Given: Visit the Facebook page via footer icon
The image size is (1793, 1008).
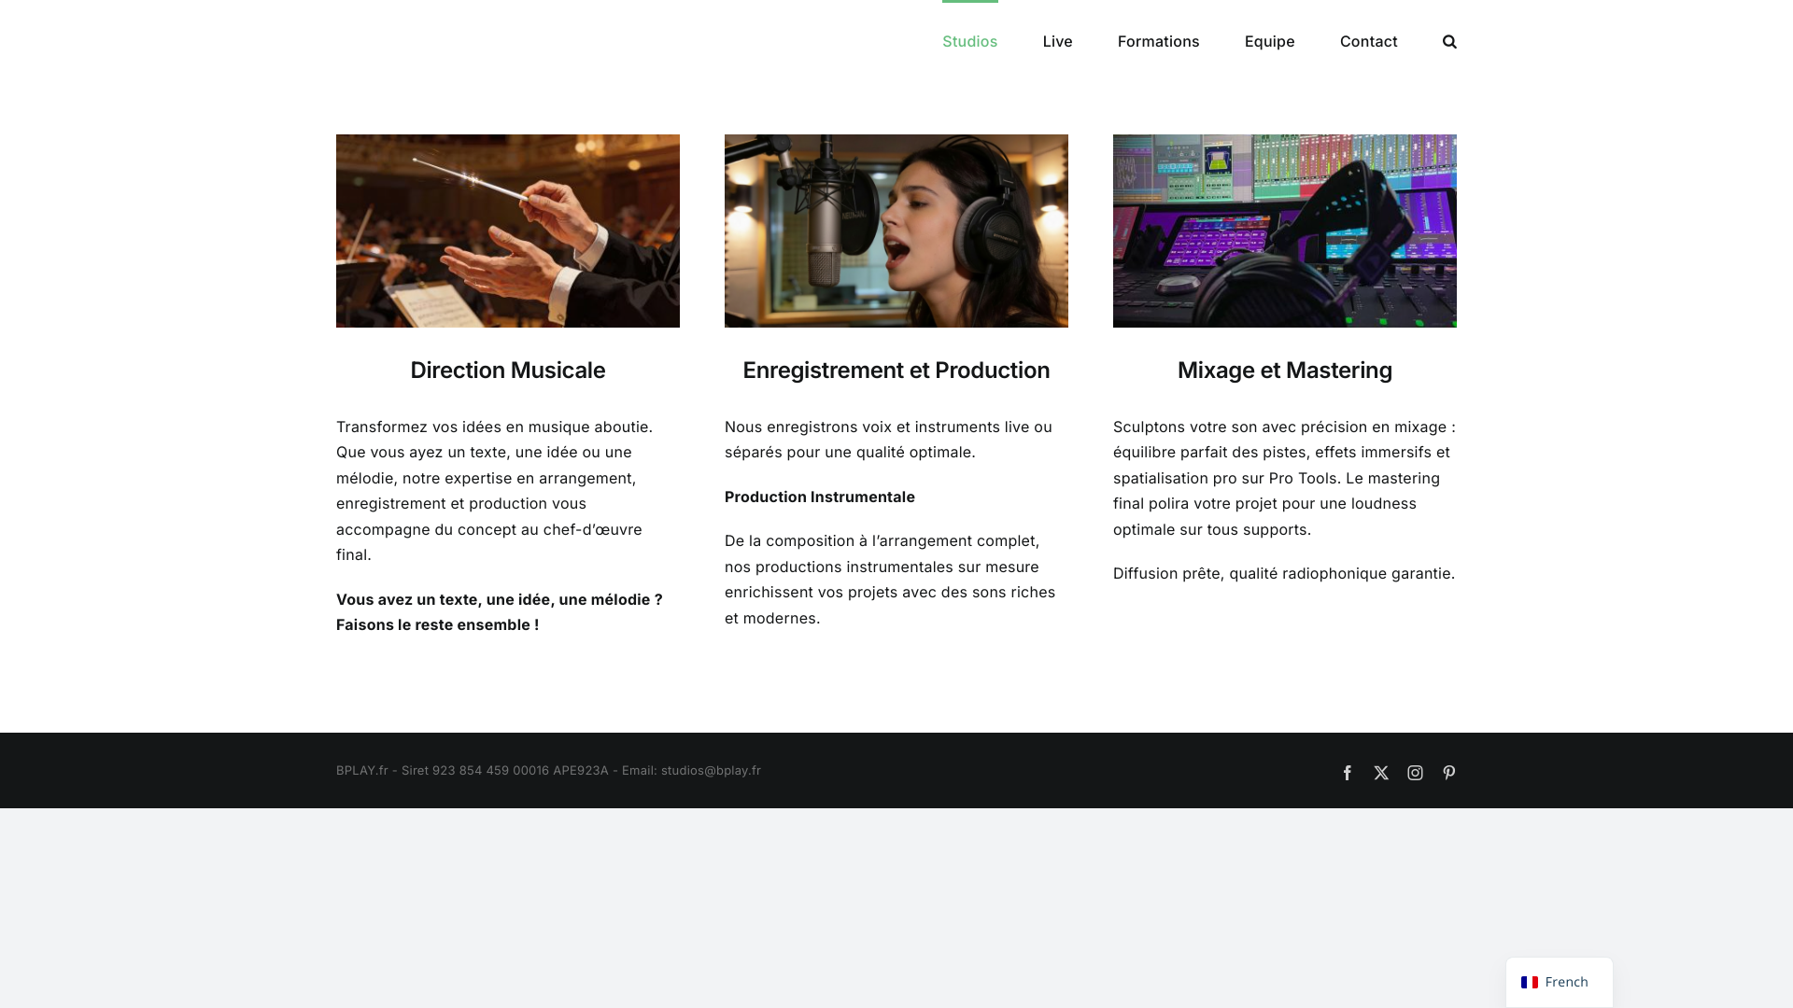Looking at the screenshot, I should click(1348, 773).
